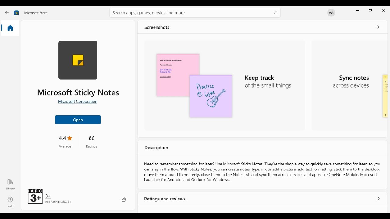Viewport: 390px width, 219px height.
Task: Focus the search apps input field
Action: pos(195,13)
